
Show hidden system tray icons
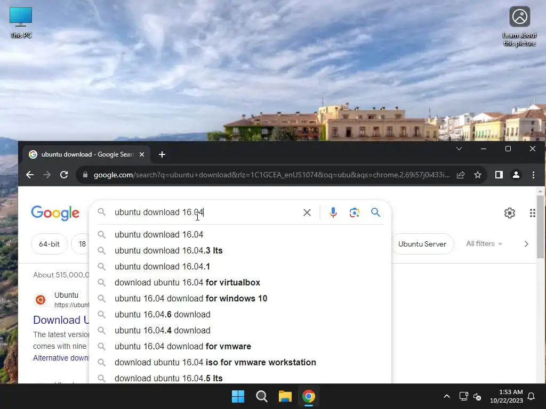pyautogui.click(x=447, y=396)
